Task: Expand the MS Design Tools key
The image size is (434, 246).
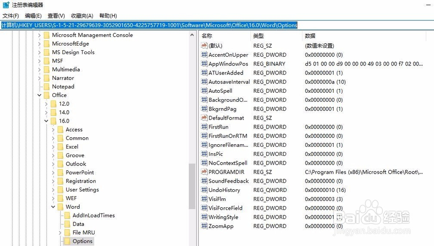Action: 39,52
